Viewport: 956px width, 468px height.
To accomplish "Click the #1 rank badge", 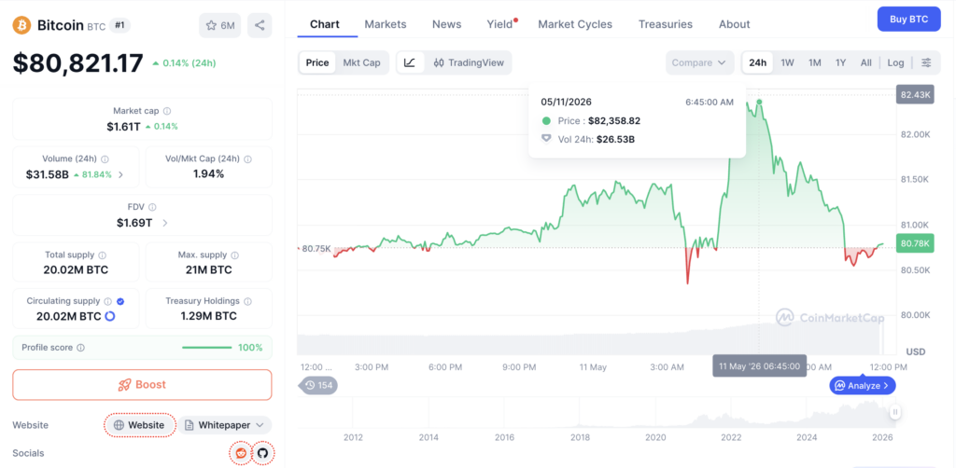I will pyautogui.click(x=119, y=25).
